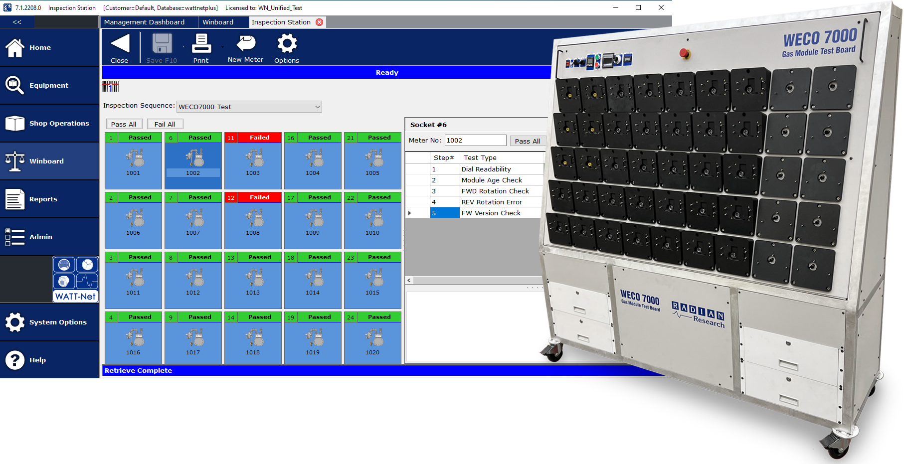Click Pass All beside Meter No field
Viewport: 904px width, 464px height.
point(528,141)
